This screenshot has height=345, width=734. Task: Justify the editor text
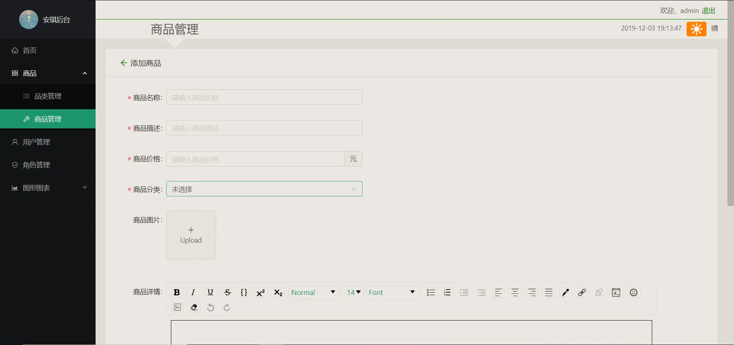(x=549, y=292)
